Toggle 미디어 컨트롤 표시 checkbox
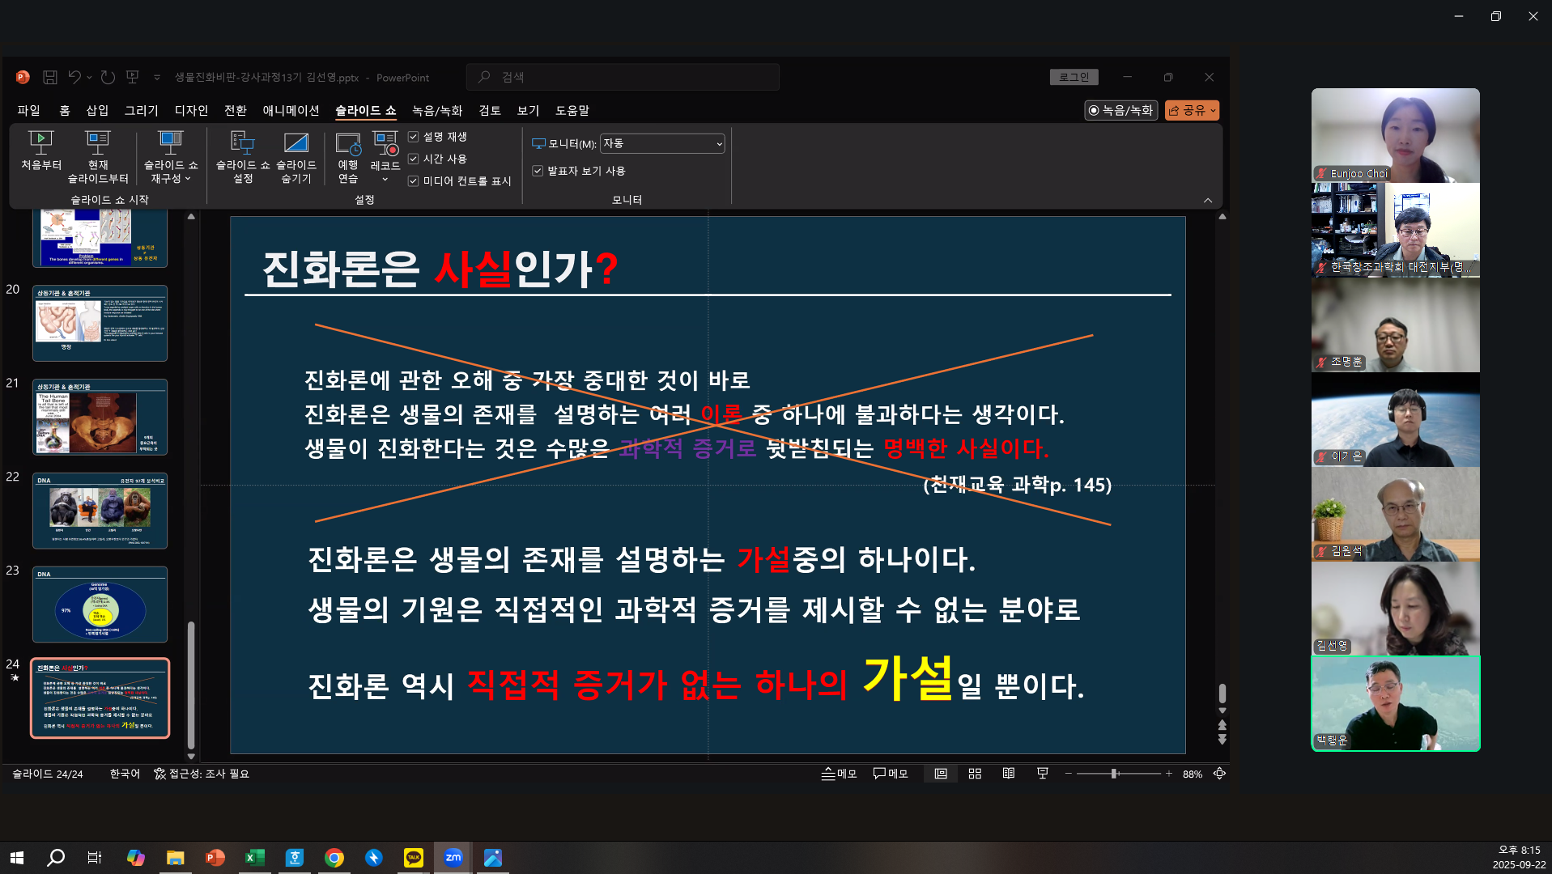The height and width of the screenshot is (874, 1552). 413,180
